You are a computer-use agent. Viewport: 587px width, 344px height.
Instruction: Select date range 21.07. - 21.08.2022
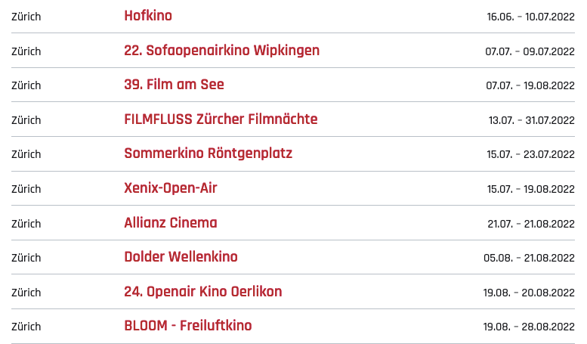(x=531, y=223)
